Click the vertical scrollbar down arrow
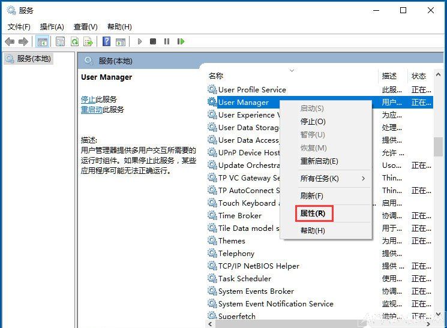 coord(438,315)
